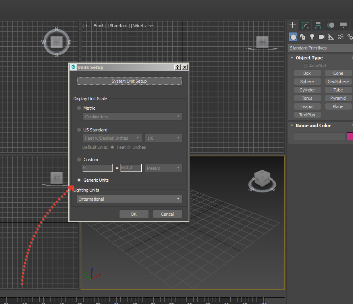Create a TextPlus object
The image size is (353, 304).
tap(307, 115)
